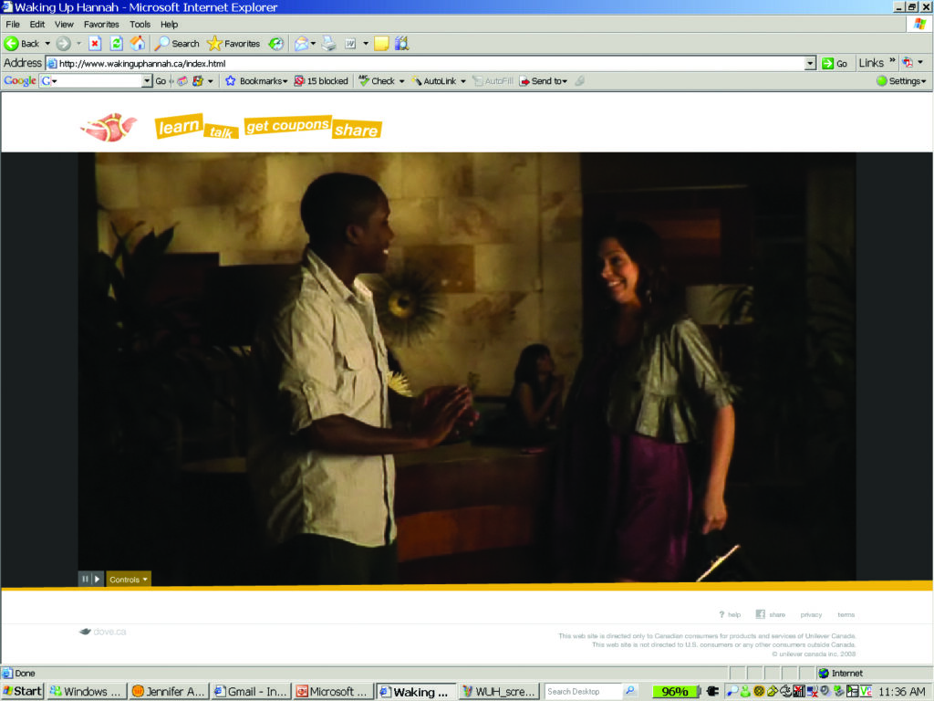Expand the Links toolbar chevron
This screenshot has width=934, height=701.
click(892, 61)
